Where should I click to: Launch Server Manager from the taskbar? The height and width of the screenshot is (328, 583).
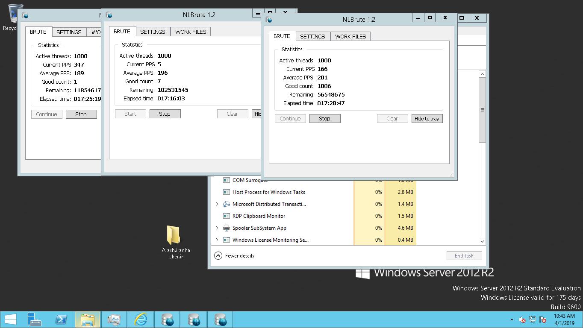[x=34, y=319]
